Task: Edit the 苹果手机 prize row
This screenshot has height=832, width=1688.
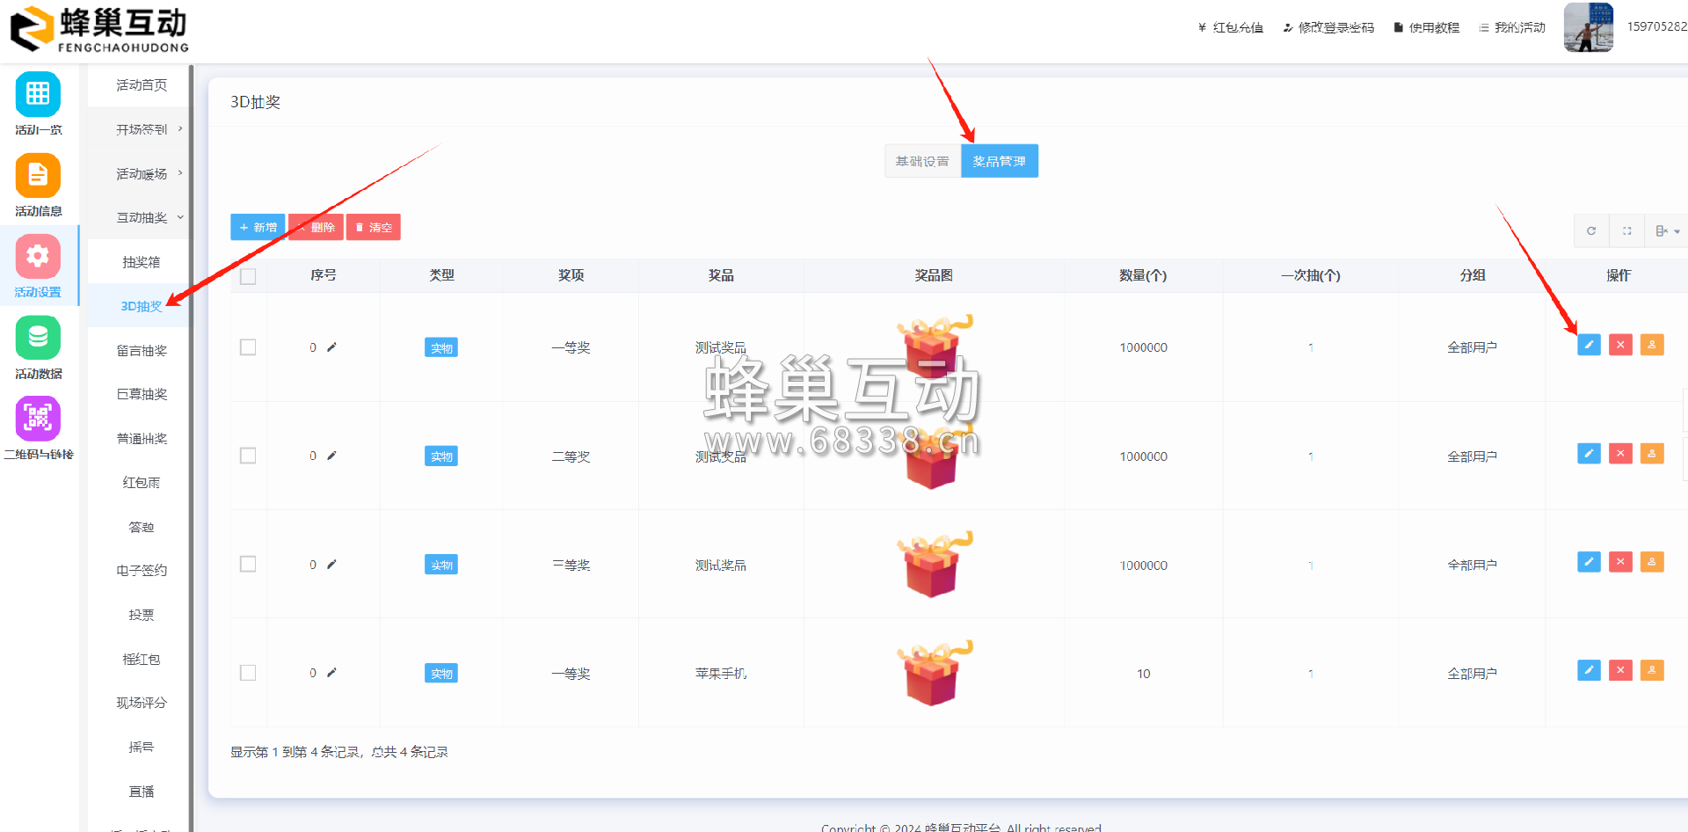Action: click(1589, 670)
